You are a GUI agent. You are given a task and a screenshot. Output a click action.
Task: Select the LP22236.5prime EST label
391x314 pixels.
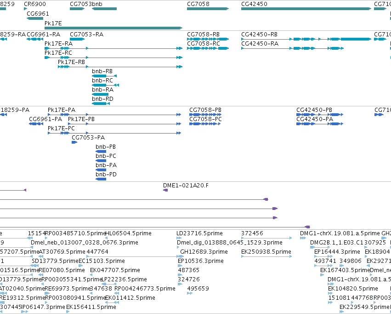click(124, 279)
